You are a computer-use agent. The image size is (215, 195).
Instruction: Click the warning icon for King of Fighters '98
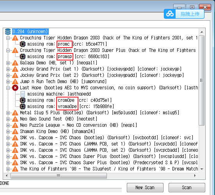[15, 169]
